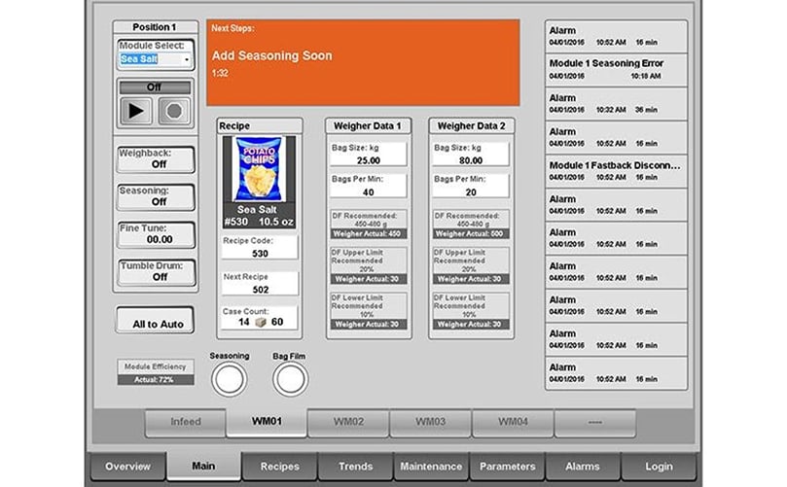
Task: Open the Main screen tab
Action: click(x=203, y=466)
